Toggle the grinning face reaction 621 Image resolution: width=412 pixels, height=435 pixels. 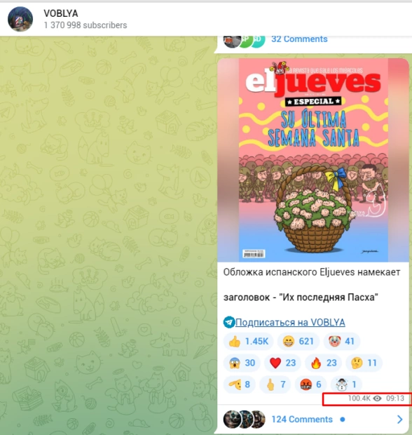(x=298, y=341)
